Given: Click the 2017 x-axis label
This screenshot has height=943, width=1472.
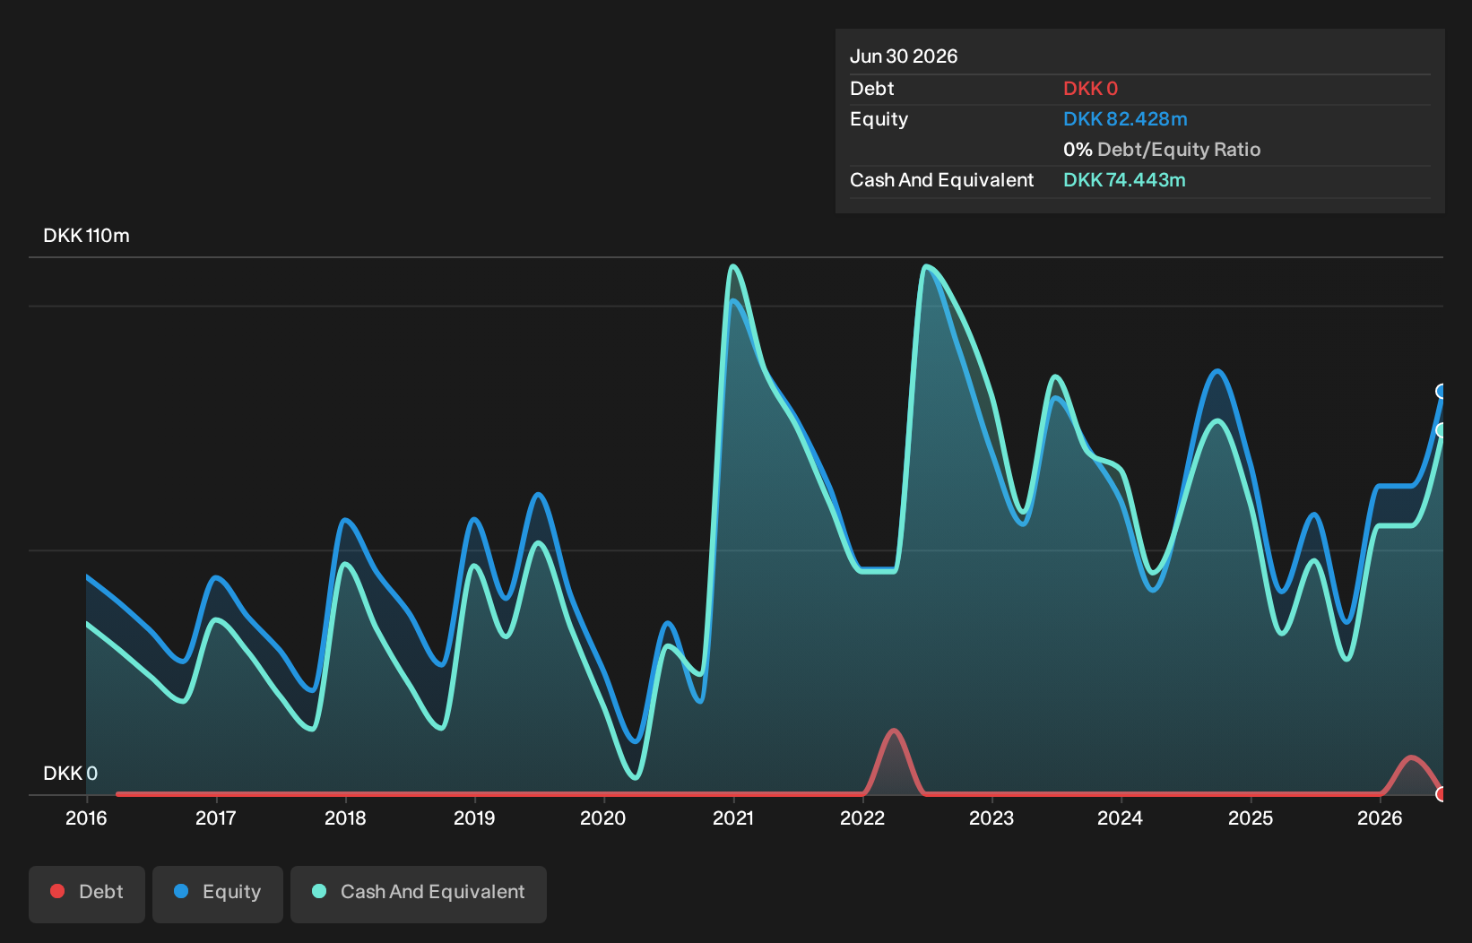Looking at the screenshot, I should [x=215, y=818].
